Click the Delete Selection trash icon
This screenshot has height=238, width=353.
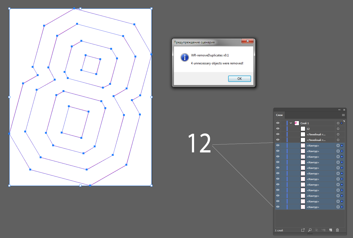point(338,230)
